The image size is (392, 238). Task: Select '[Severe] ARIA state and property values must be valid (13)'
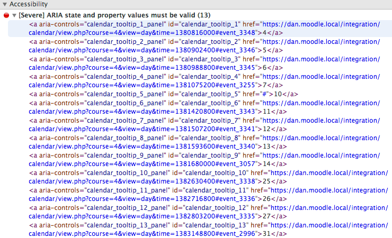114,15
